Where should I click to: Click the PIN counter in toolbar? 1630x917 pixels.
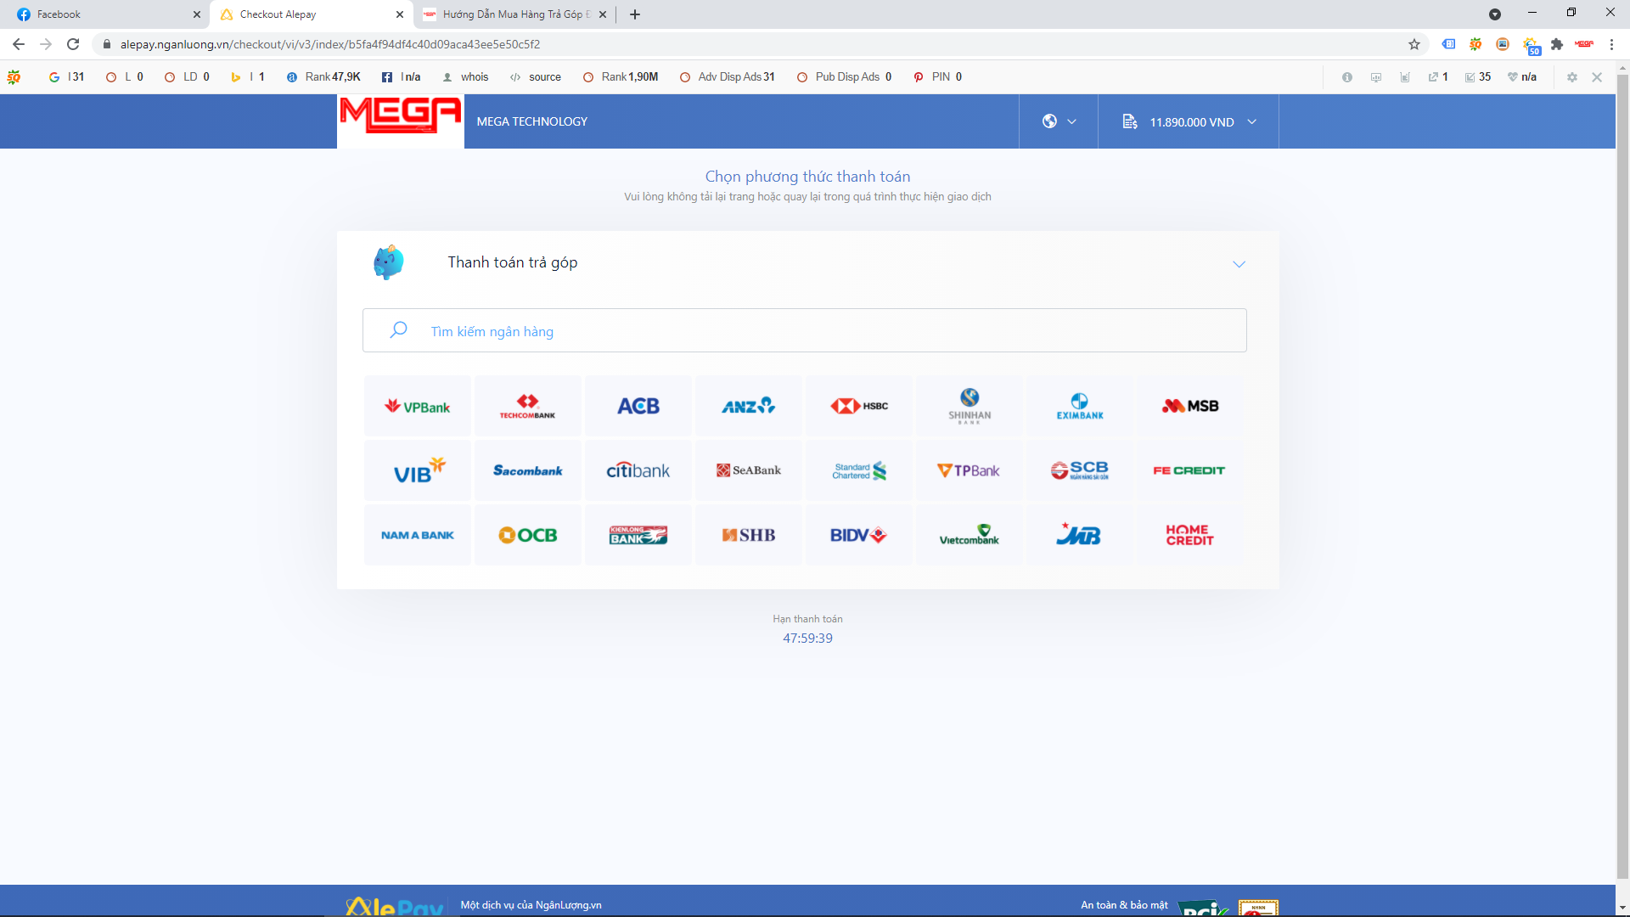[x=938, y=76]
